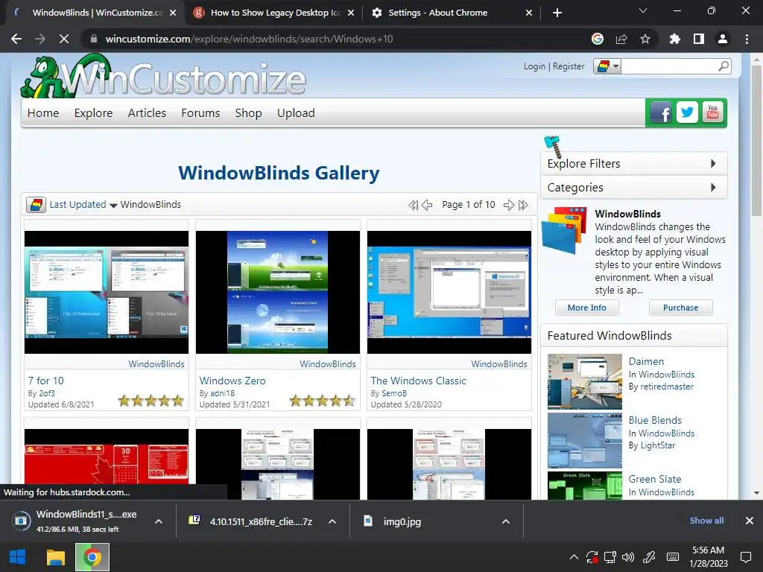
Task: Go back to previous page
Action: pos(16,39)
